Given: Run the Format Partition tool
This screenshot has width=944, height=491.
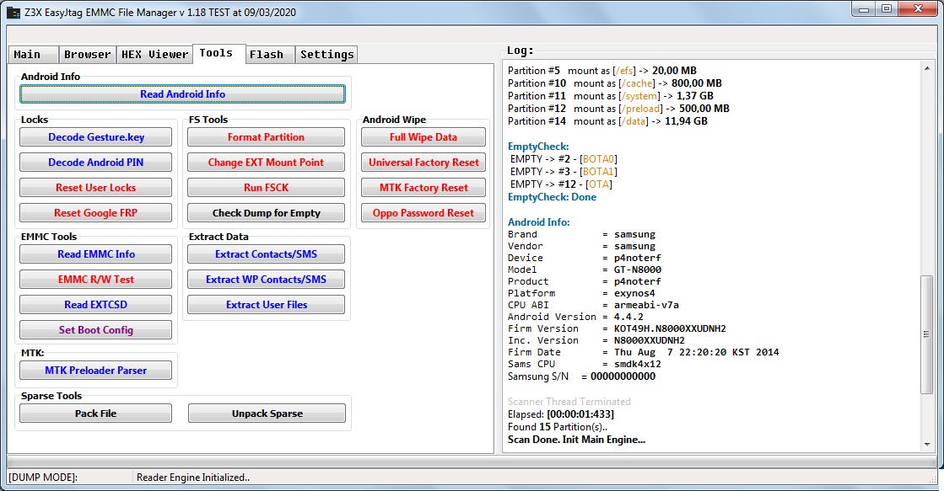Looking at the screenshot, I should pos(266,137).
